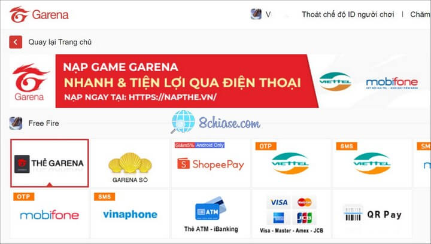Open the Chăm menu item in header
The width and height of the screenshot is (431, 244).
420,14
